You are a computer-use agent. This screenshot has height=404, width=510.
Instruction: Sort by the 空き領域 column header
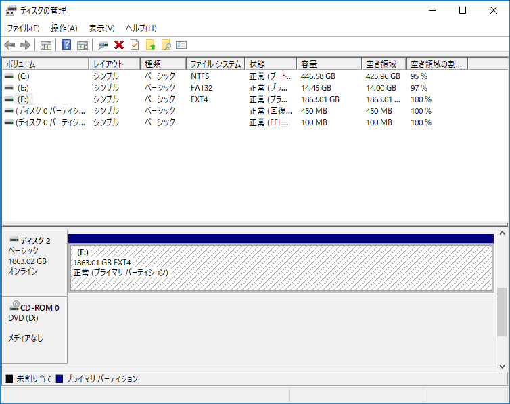coord(384,64)
